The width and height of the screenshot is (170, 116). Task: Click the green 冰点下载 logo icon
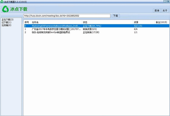[x=5, y=9]
